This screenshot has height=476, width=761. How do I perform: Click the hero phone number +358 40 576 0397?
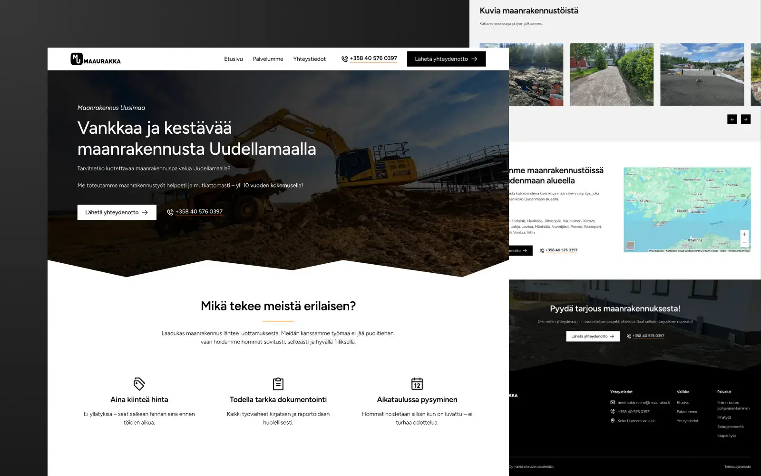pyautogui.click(x=199, y=212)
